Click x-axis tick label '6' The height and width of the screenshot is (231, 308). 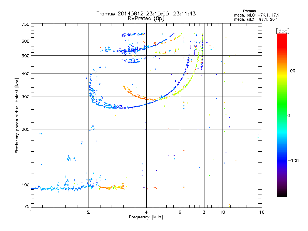180,212
